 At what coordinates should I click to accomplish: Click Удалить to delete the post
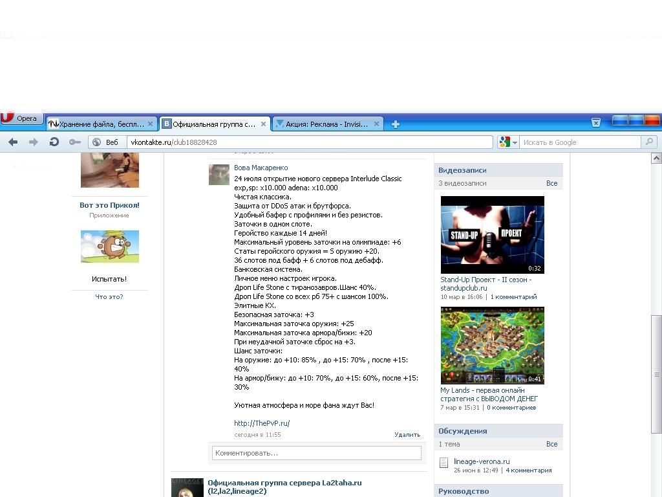coord(407,434)
